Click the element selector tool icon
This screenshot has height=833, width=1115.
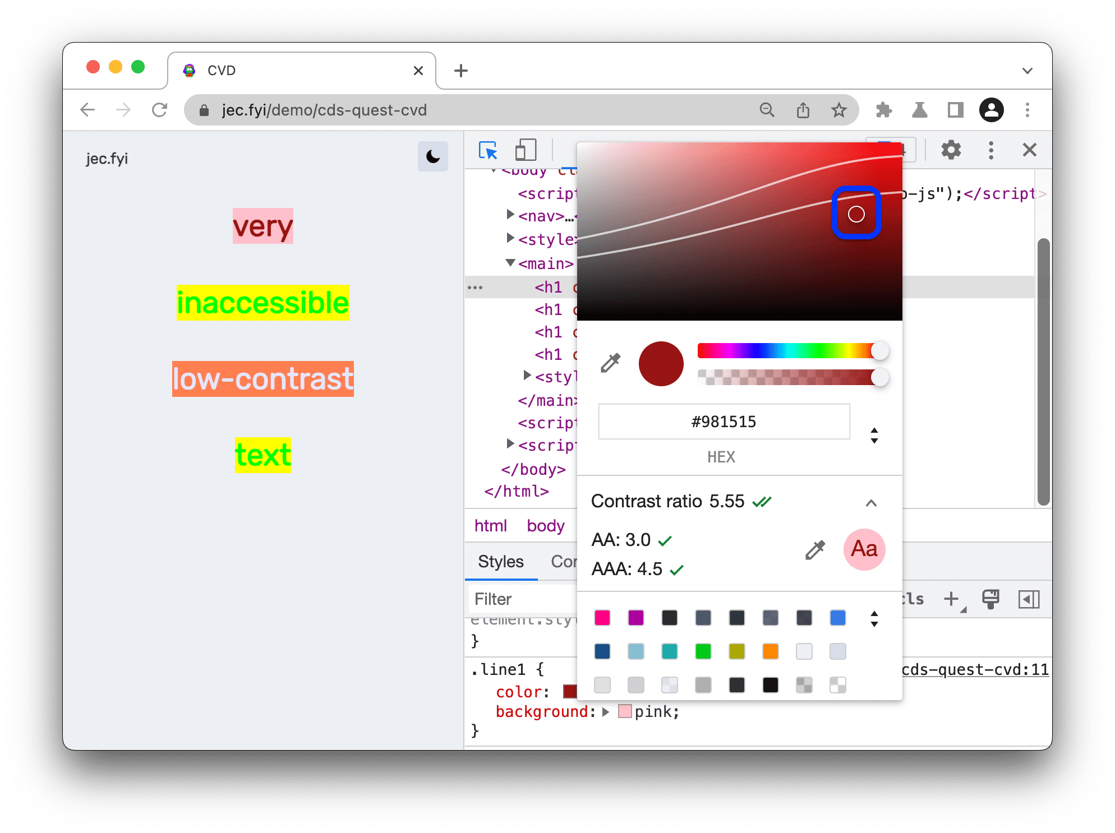coord(487,150)
